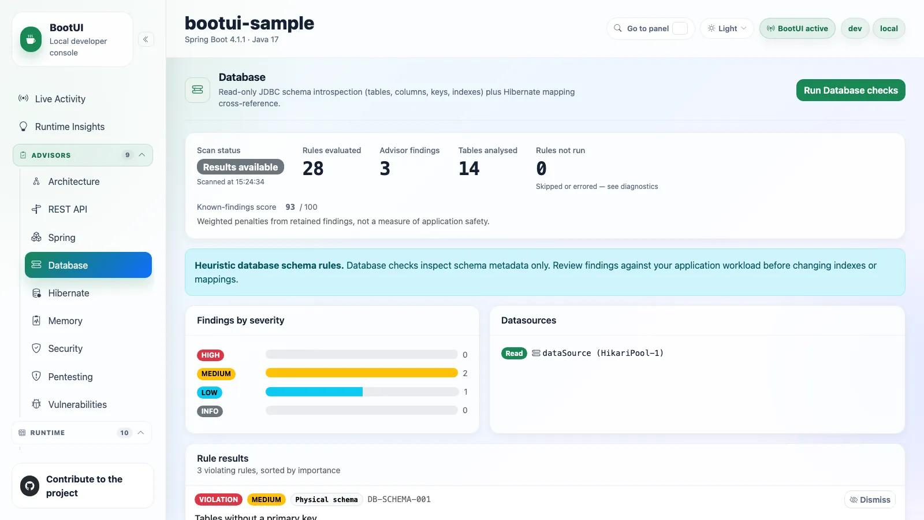Click the search magnifier in Go to panel

click(618, 28)
